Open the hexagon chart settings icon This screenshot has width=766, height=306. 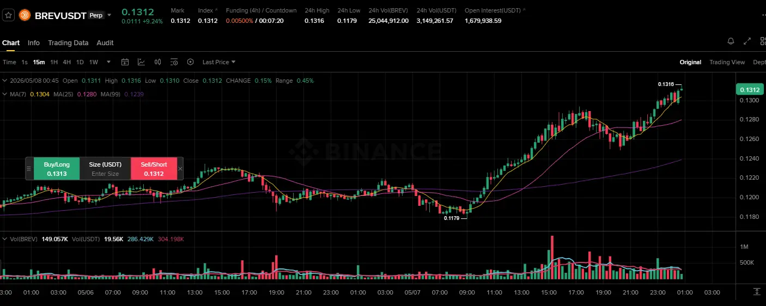click(x=191, y=62)
